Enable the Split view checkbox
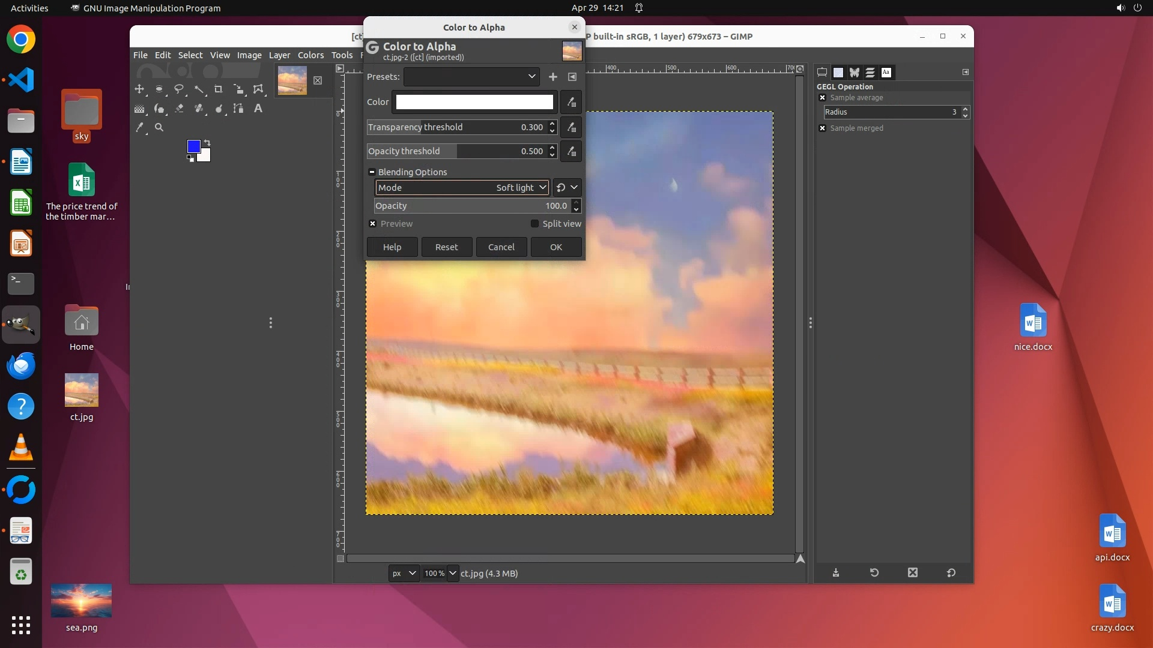 tap(534, 224)
